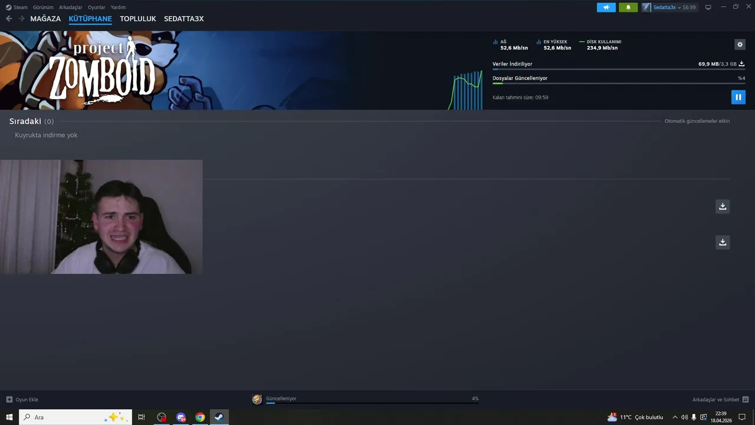Open the Windows Start menu
Viewport: 755px width, 425px height.
click(9, 417)
